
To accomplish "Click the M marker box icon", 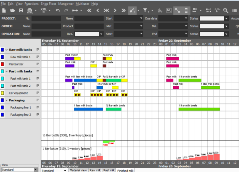I will pos(169,11).
